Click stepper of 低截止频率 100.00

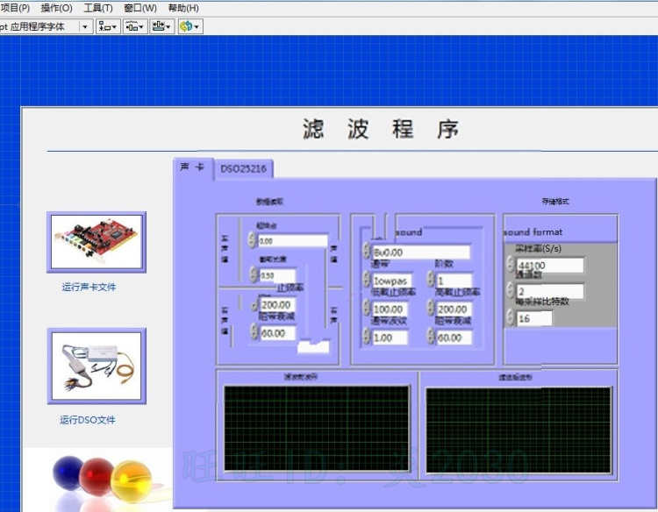pos(367,309)
